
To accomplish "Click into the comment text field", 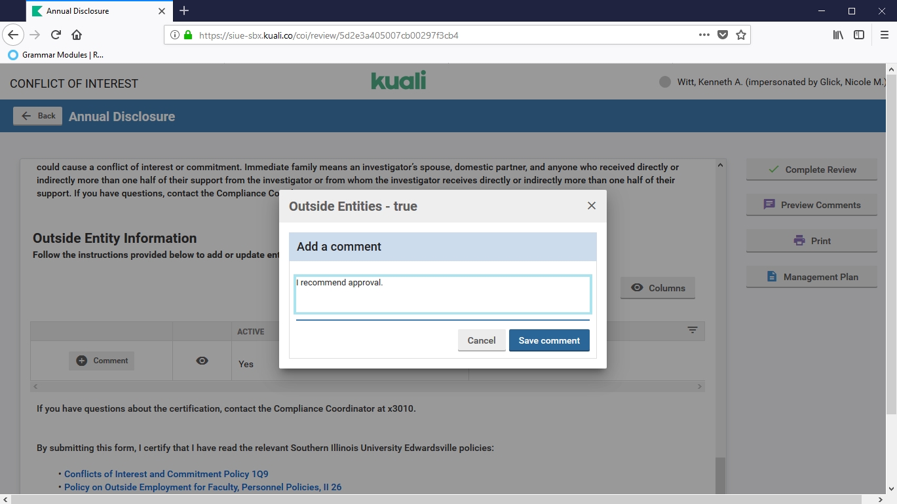I will (442, 295).
